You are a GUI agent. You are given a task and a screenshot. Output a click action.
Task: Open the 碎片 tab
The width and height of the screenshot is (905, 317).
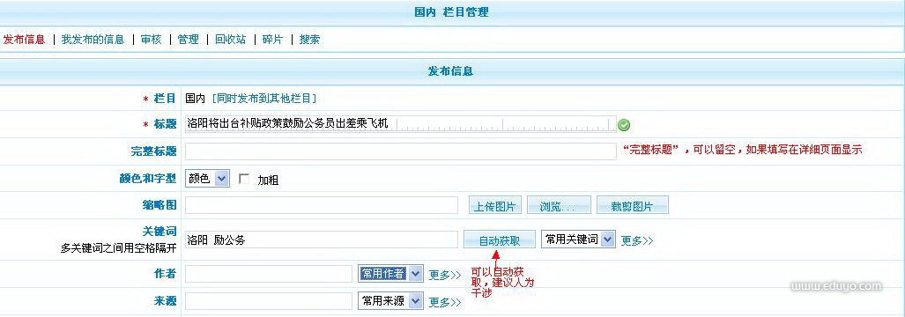pyautogui.click(x=272, y=40)
